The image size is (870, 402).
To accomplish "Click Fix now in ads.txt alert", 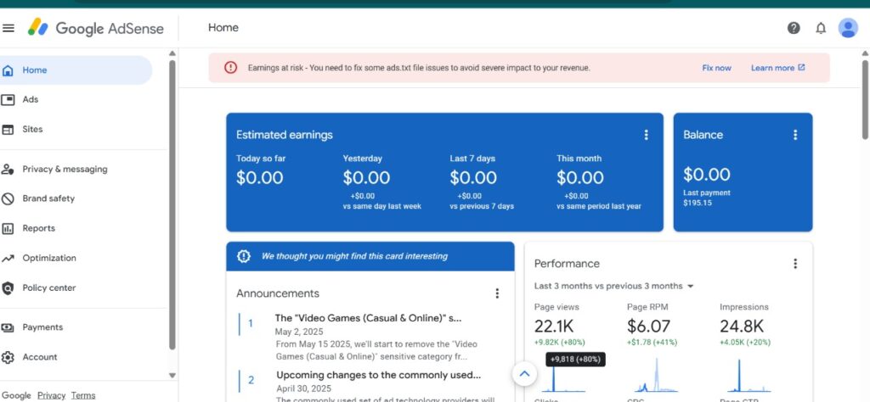I will coord(716,68).
